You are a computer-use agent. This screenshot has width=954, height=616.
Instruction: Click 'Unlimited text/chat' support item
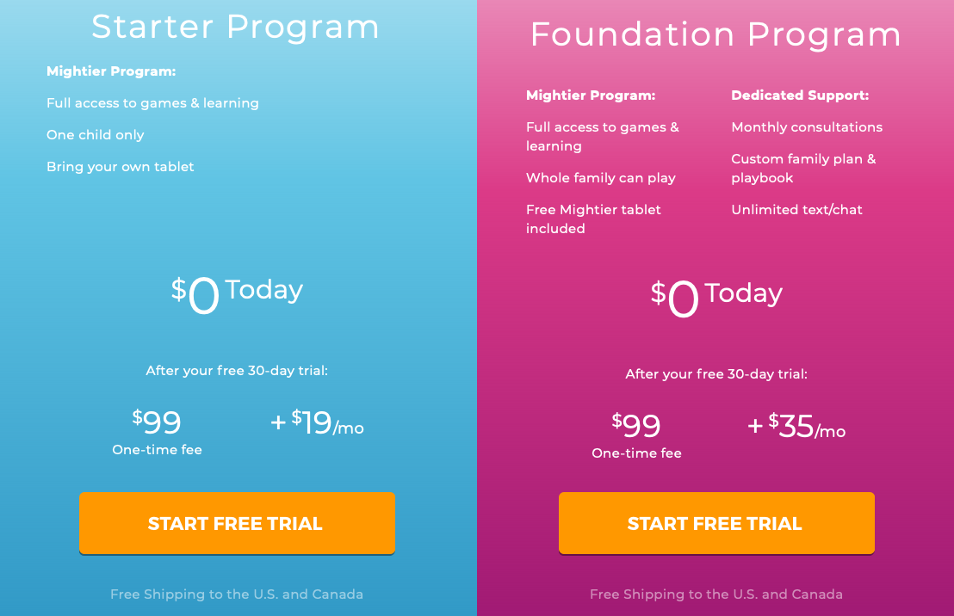tap(796, 210)
